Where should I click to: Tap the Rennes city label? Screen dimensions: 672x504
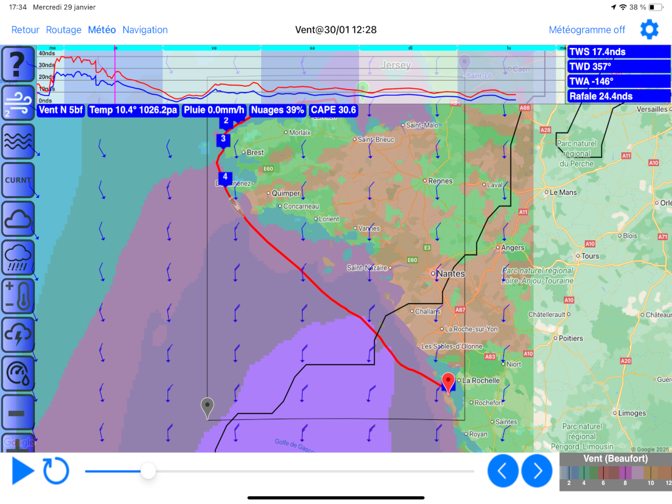pyautogui.click(x=440, y=181)
